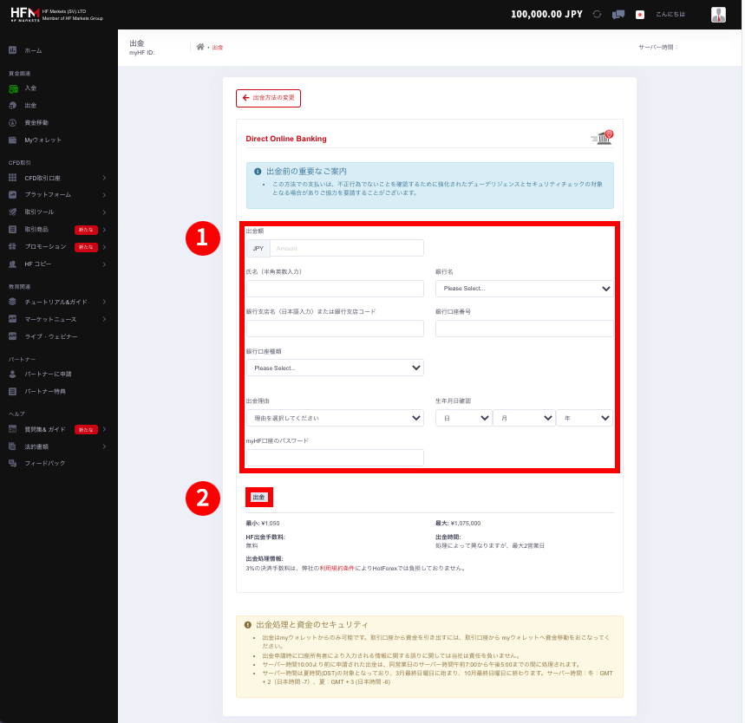Open the 銀行名 bank name dropdown
The width and height of the screenshot is (745, 723).
[x=523, y=287]
